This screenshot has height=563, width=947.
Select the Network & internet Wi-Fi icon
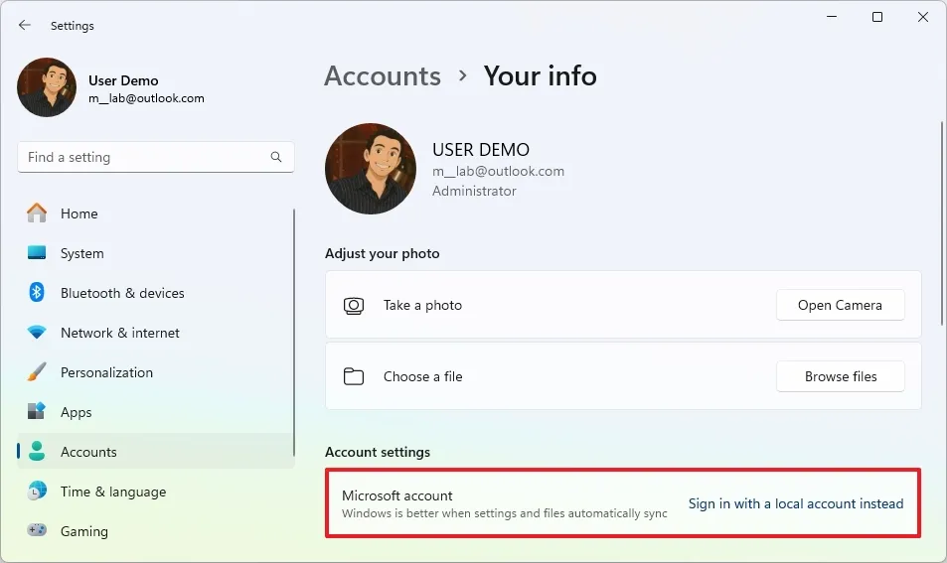click(x=37, y=333)
